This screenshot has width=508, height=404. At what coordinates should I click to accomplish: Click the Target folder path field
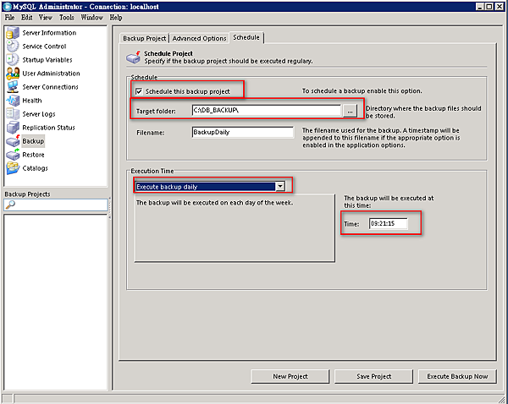click(267, 111)
